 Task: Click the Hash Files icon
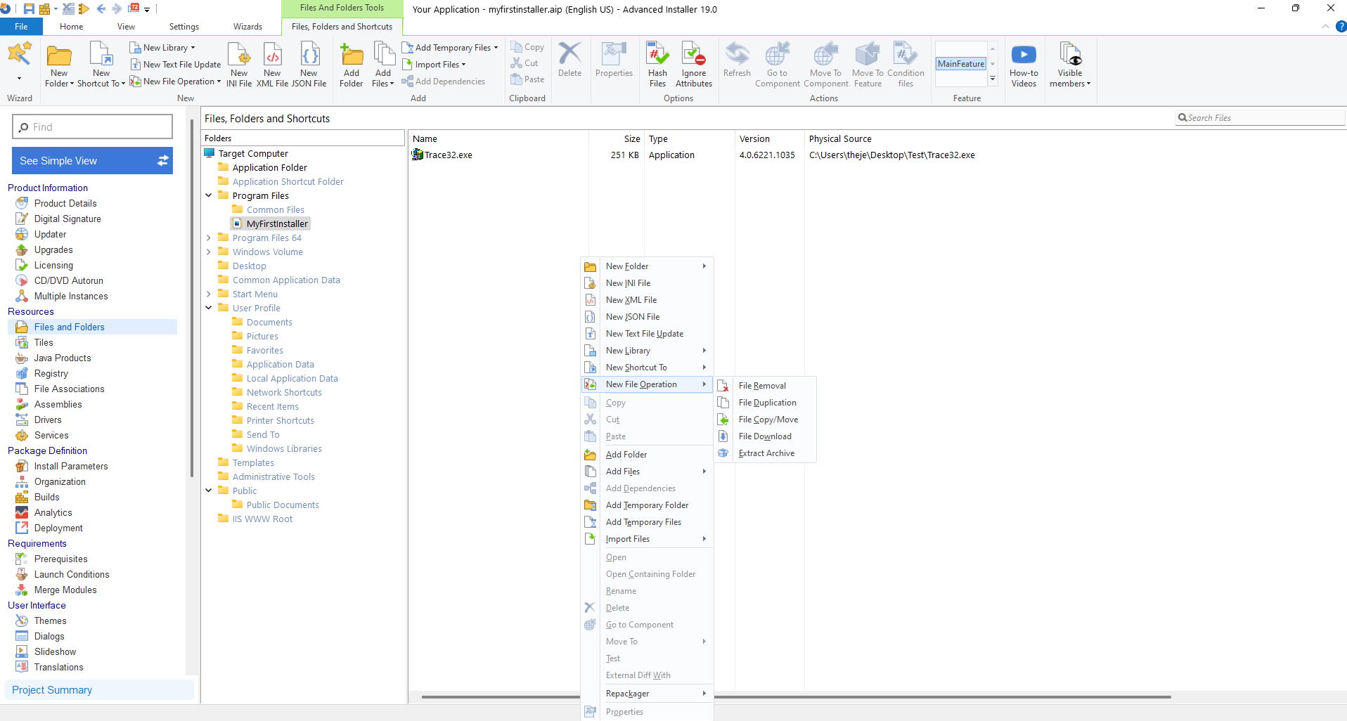657,64
